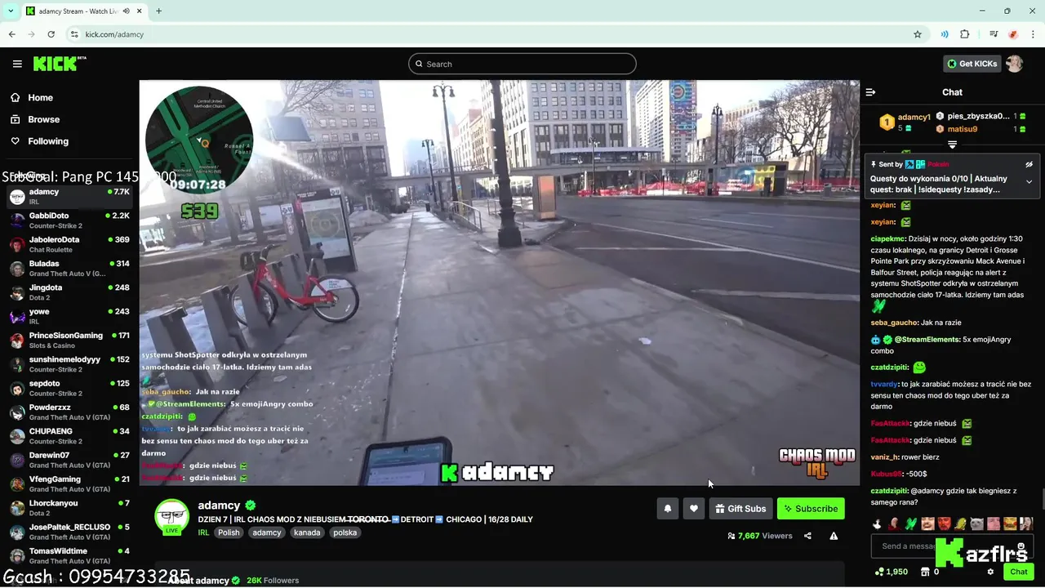
Task: Click the KICK logo
Action: 60,64
